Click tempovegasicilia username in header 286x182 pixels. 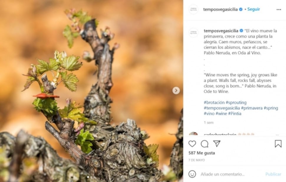(221, 9)
